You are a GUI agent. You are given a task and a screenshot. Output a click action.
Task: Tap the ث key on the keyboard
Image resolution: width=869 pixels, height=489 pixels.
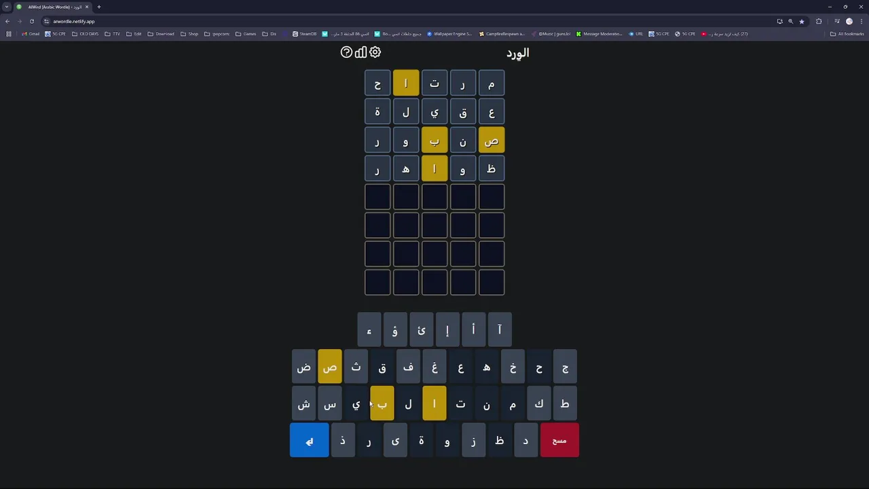[356, 367]
